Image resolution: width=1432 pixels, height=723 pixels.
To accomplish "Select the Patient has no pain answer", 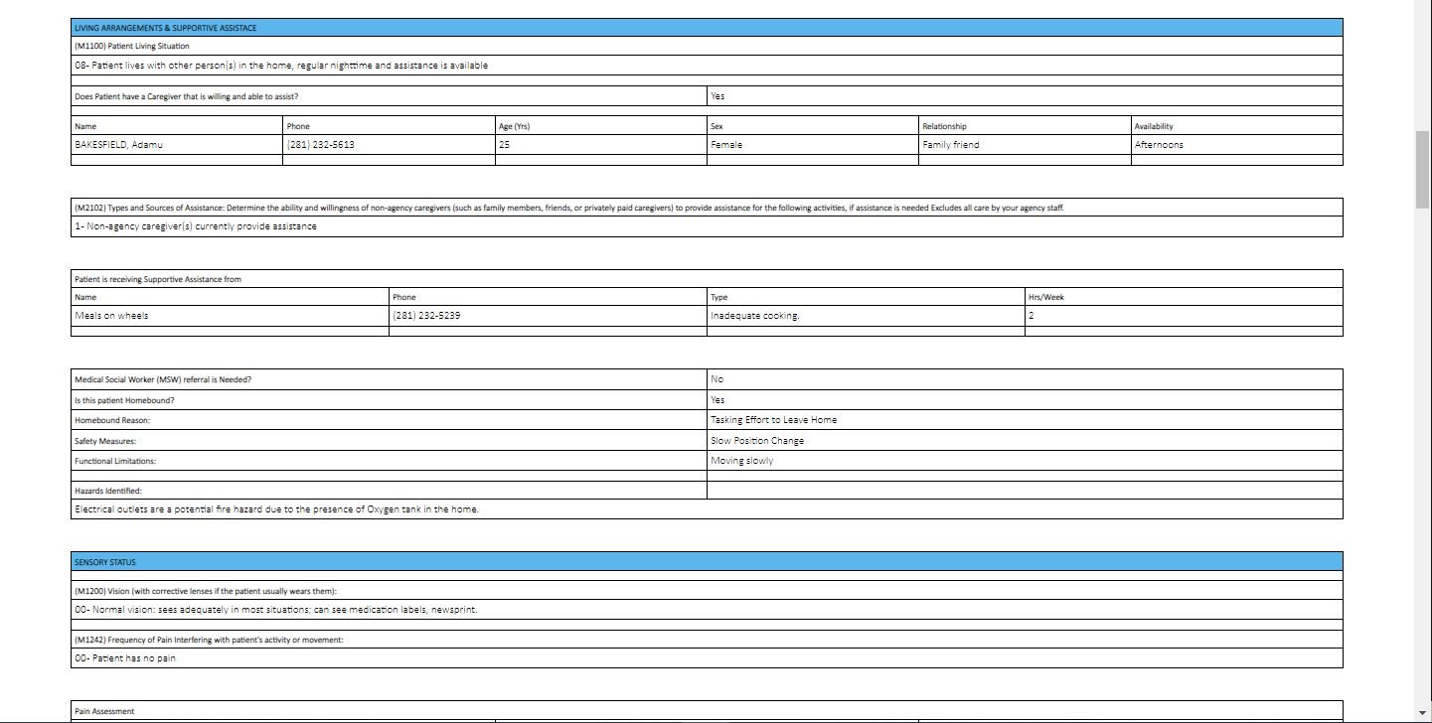I will click(x=125, y=658).
